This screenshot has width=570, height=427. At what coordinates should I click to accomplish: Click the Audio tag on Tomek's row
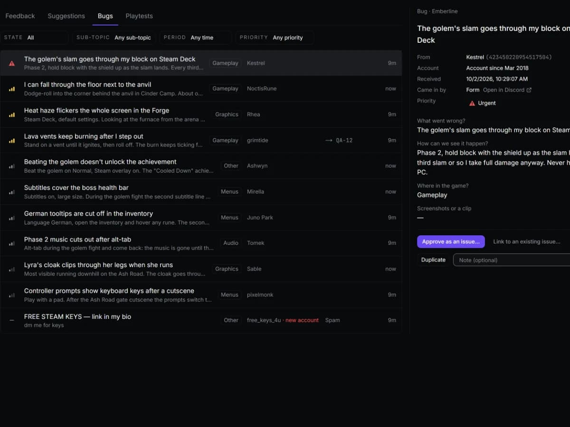(x=231, y=243)
